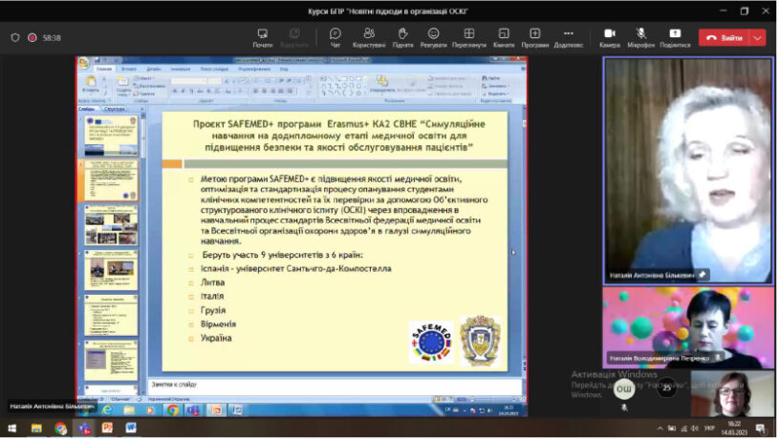The height and width of the screenshot is (439, 779).
Task: Toggle the shield privacy indicator
Action: (14, 37)
